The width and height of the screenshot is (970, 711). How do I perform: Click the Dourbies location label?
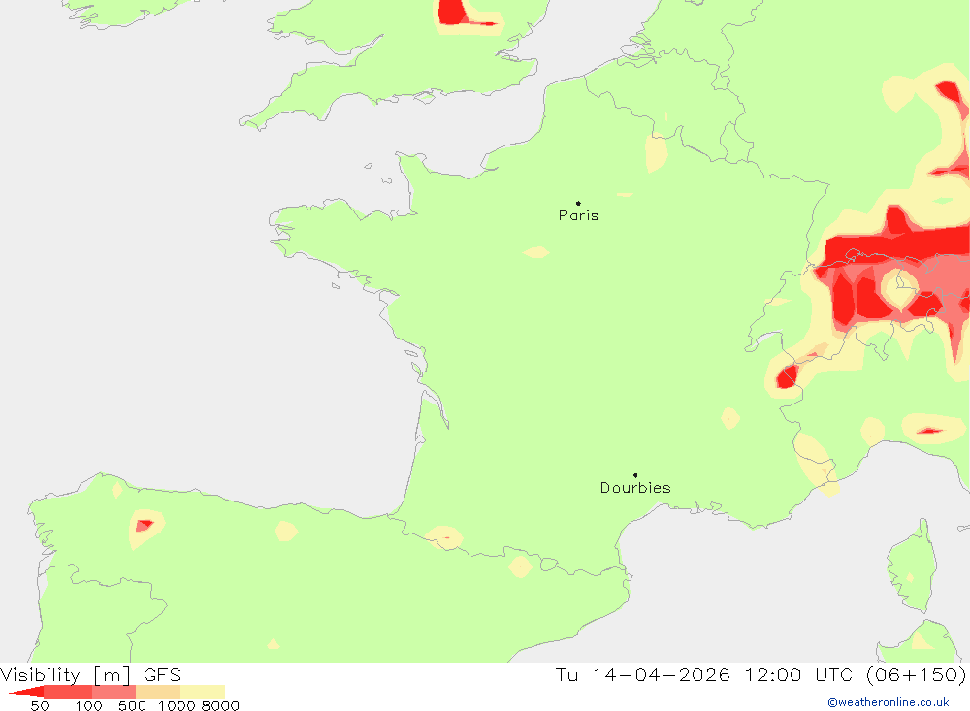635,488
